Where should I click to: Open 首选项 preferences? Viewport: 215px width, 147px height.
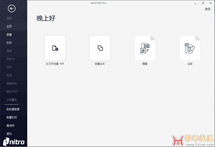[x=10, y=125]
